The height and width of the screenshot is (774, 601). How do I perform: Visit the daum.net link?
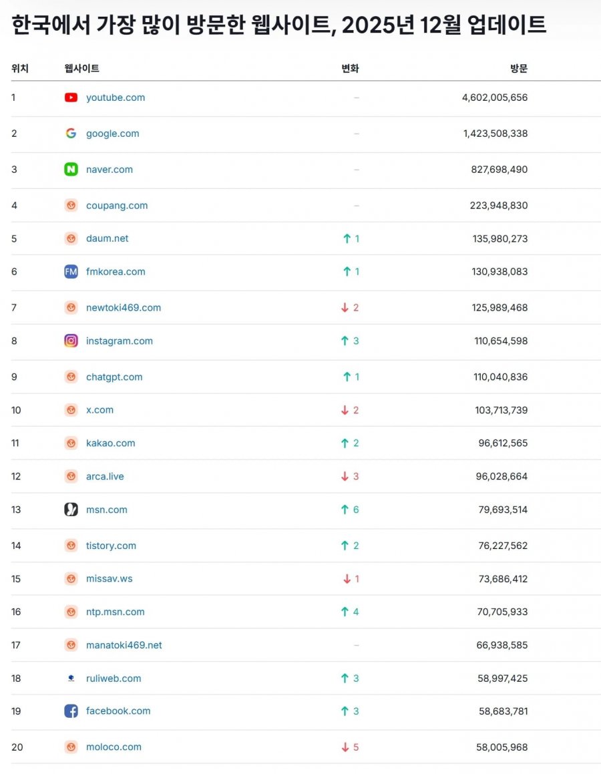pos(108,238)
